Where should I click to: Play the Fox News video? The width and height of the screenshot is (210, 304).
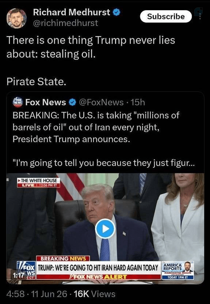[105, 229]
